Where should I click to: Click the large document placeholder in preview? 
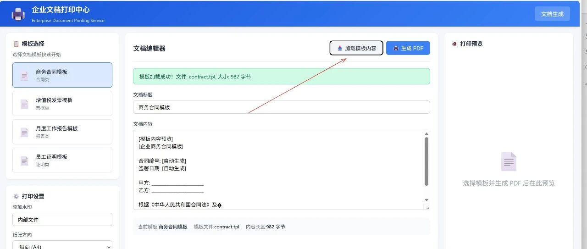pyautogui.click(x=509, y=162)
